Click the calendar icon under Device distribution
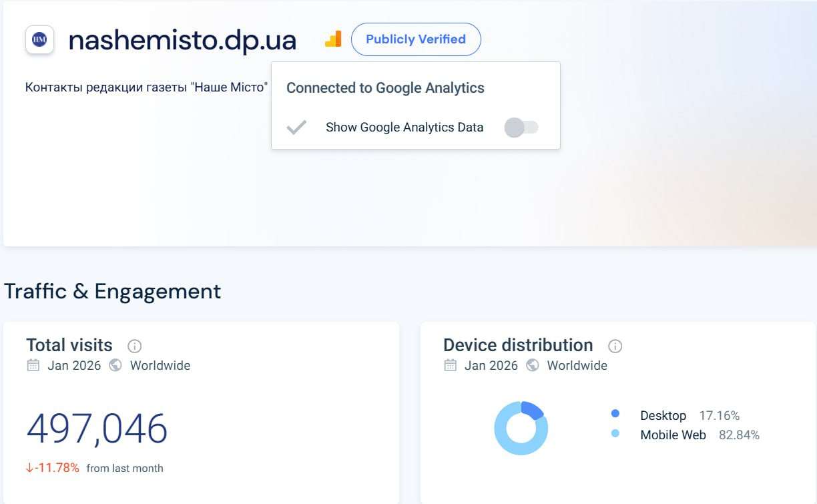The image size is (817, 504). (x=450, y=365)
